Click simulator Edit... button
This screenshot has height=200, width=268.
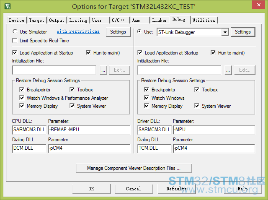click(x=119, y=70)
